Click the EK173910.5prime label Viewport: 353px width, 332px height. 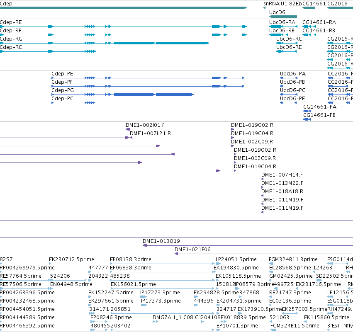pyautogui.click(x=260, y=309)
